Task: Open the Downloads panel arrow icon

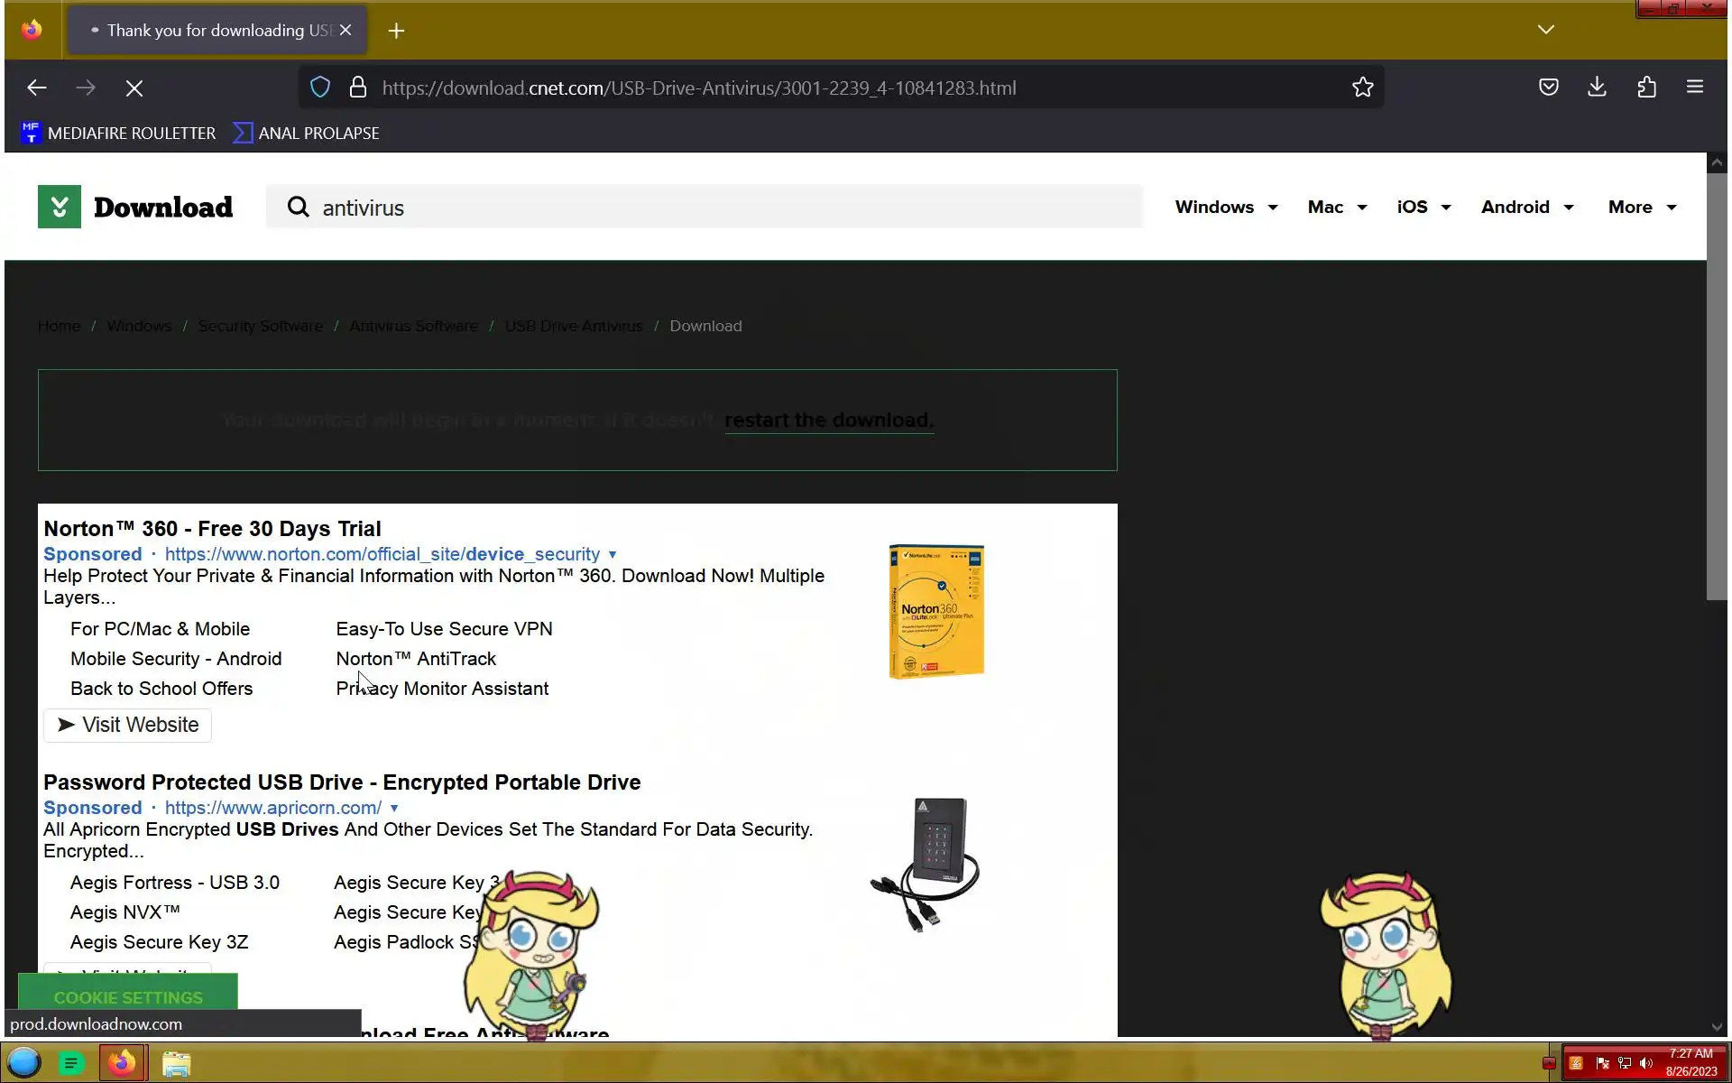Action: point(1597,88)
